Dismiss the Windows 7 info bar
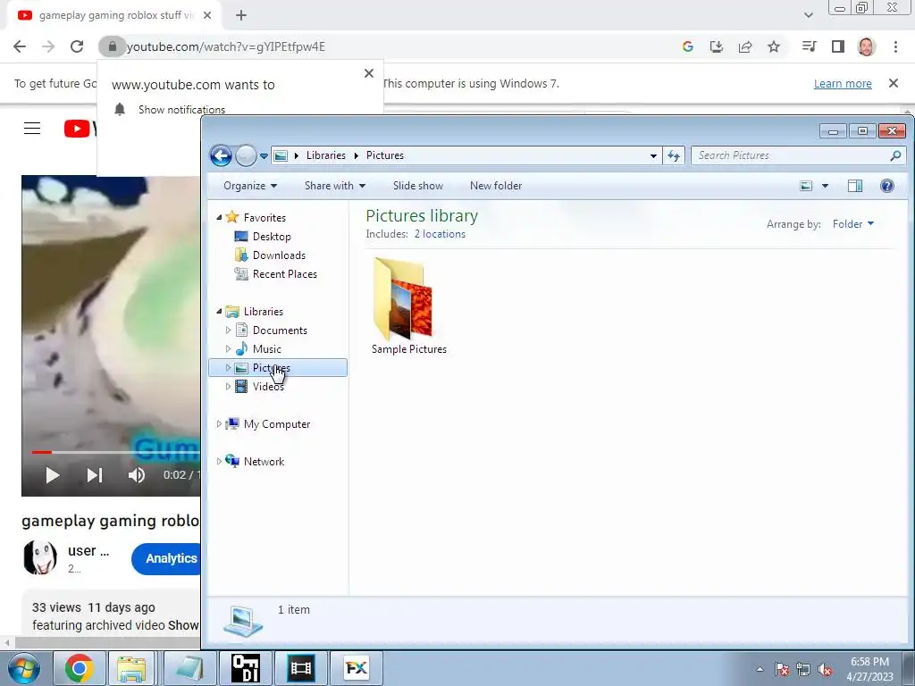Viewport: 915px width, 686px height. [x=894, y=83]
